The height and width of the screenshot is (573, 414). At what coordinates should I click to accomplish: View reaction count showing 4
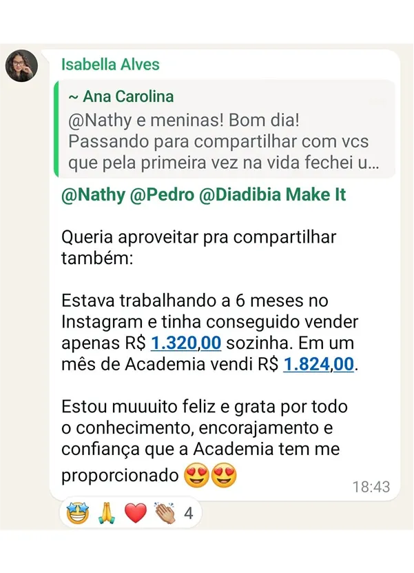(x=188, y=513)
